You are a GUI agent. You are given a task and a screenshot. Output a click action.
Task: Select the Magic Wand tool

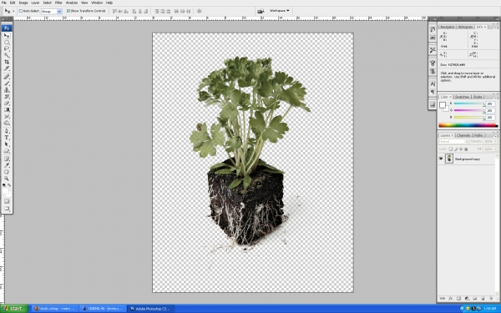click(x=7, y=55)
